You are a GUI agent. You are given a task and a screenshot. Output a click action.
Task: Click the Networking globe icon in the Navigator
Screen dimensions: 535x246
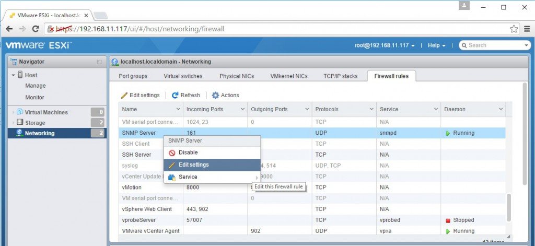pos(19,133)
